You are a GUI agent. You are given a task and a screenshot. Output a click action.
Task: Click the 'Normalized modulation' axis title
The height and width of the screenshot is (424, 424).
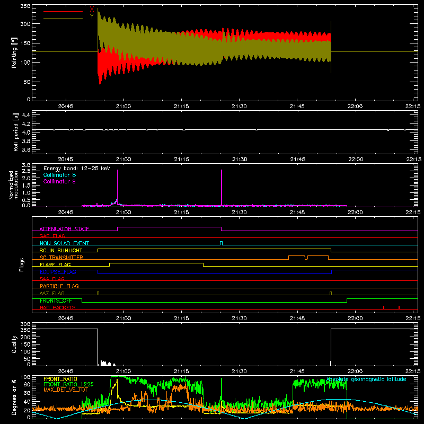[13, 185]
